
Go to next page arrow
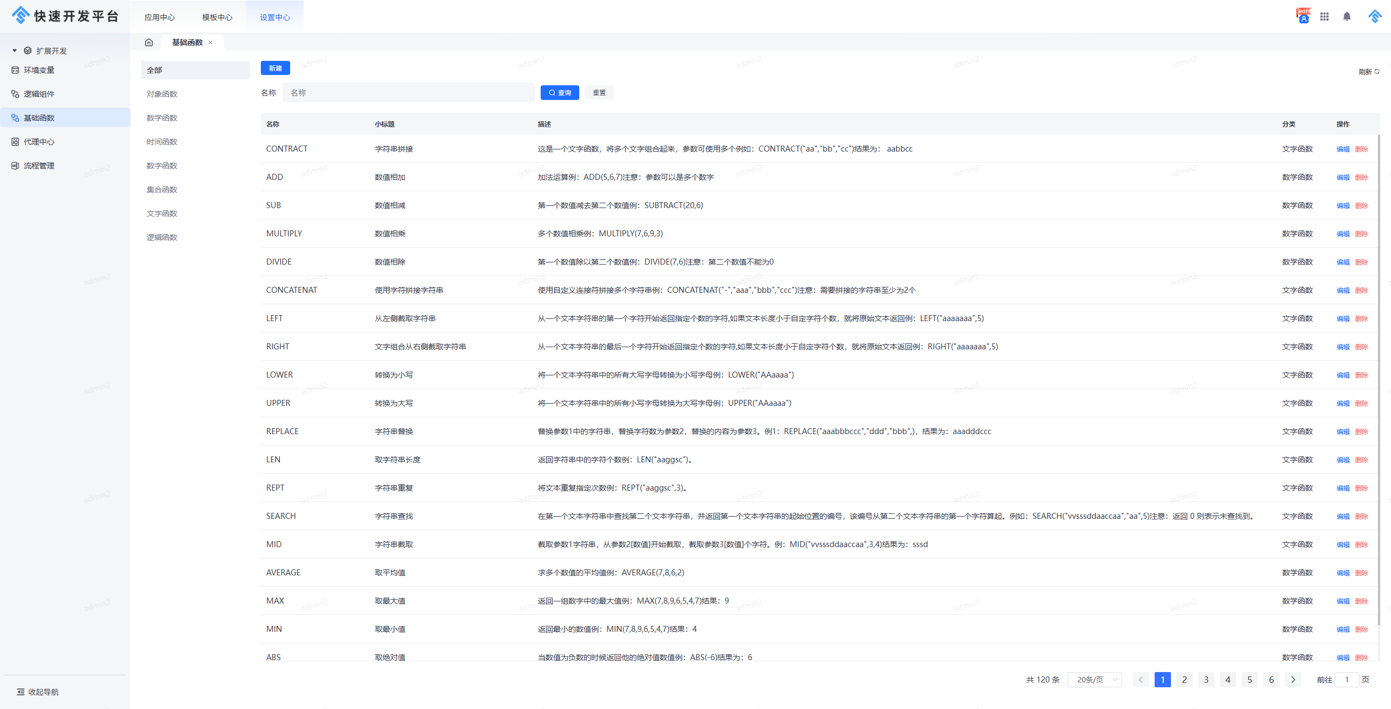(1293, 680)
